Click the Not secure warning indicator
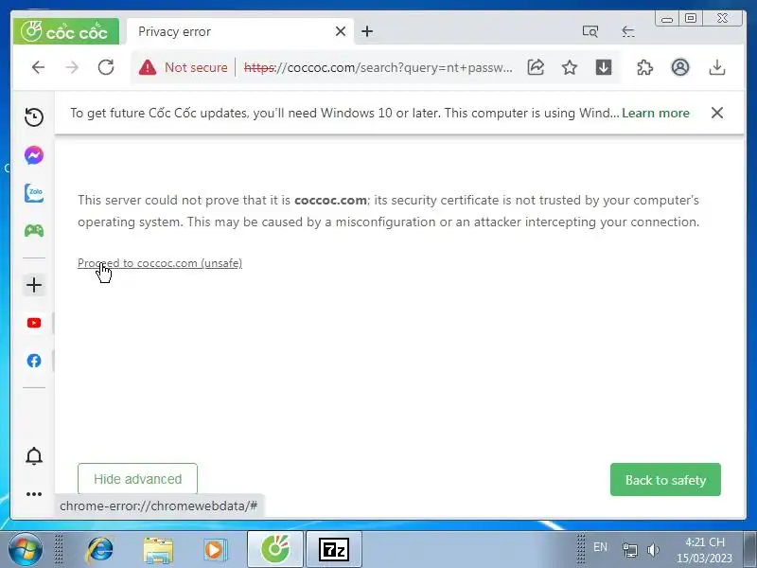The width and height of the screenshot is (757, 568). 183,67
